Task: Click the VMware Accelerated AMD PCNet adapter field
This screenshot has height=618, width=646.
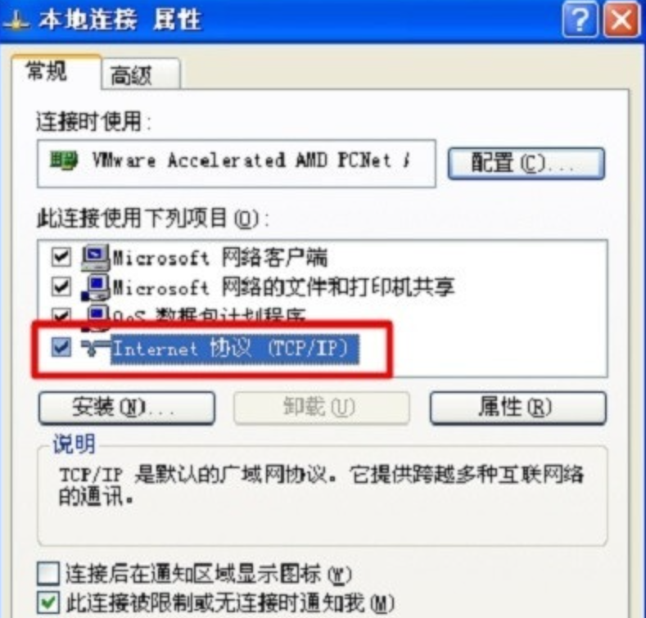Action: click(x=236, y=163)
